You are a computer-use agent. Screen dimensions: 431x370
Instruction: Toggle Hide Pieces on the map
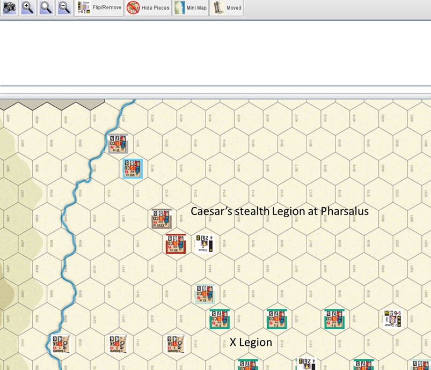pos(149,8)
